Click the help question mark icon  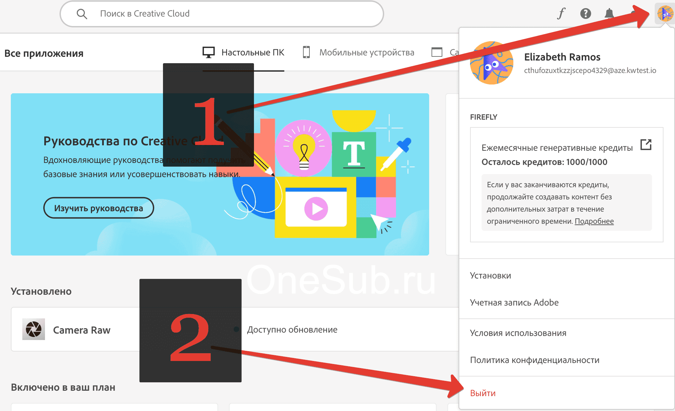585,14
